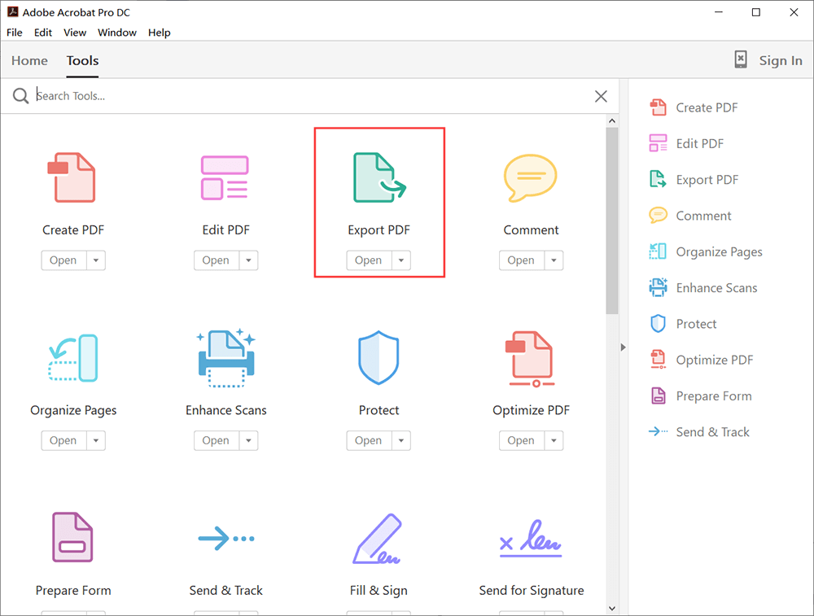
Task: Expand dropdown arrow next to Export PDF Open
Action: pyautogui.click(x=401, y=260)
